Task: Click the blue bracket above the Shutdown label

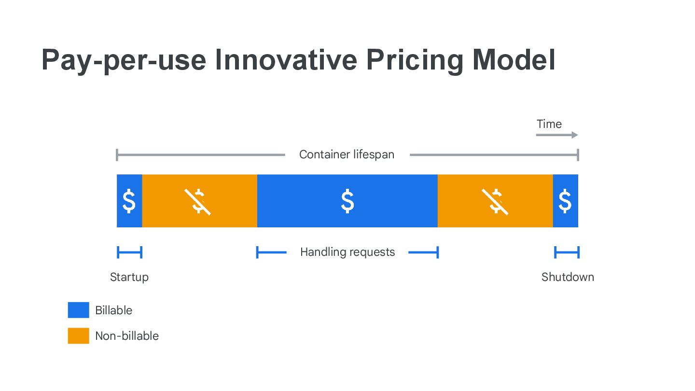Action: pos(567,252)
